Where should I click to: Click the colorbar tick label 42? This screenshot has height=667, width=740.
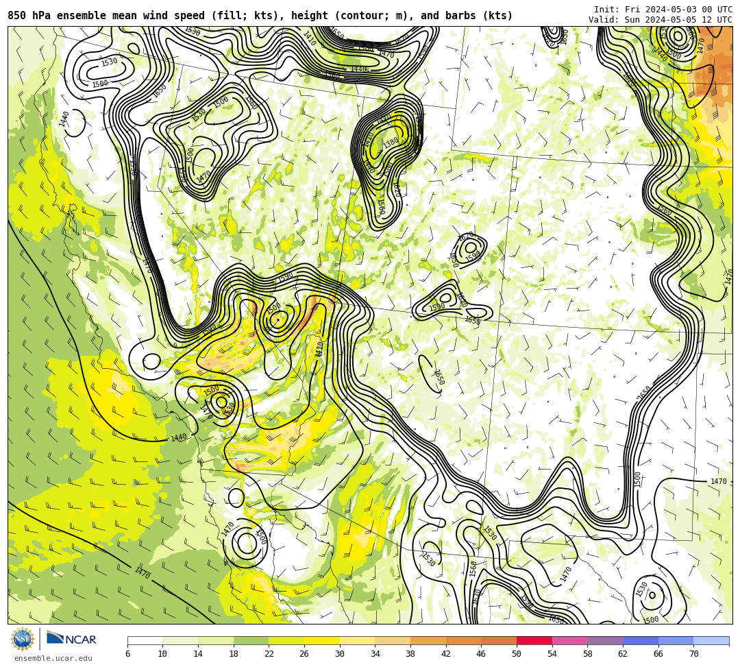[x=446, y=654]
